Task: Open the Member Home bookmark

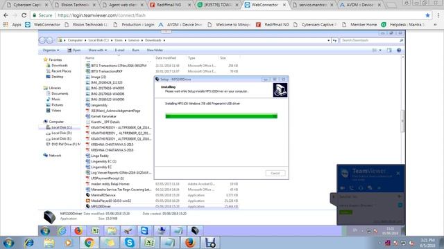Action: (x=359, y=25)
